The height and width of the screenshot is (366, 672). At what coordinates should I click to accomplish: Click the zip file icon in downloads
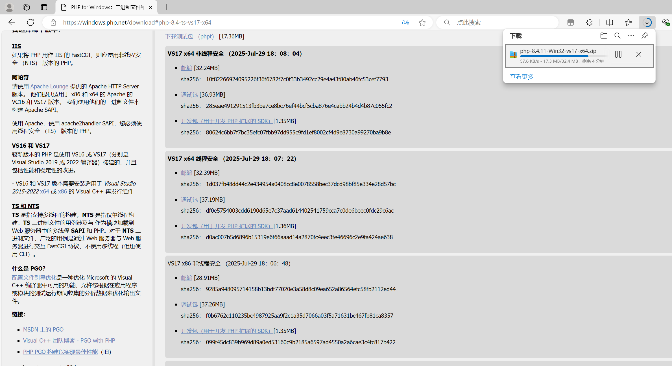point(513,54)
